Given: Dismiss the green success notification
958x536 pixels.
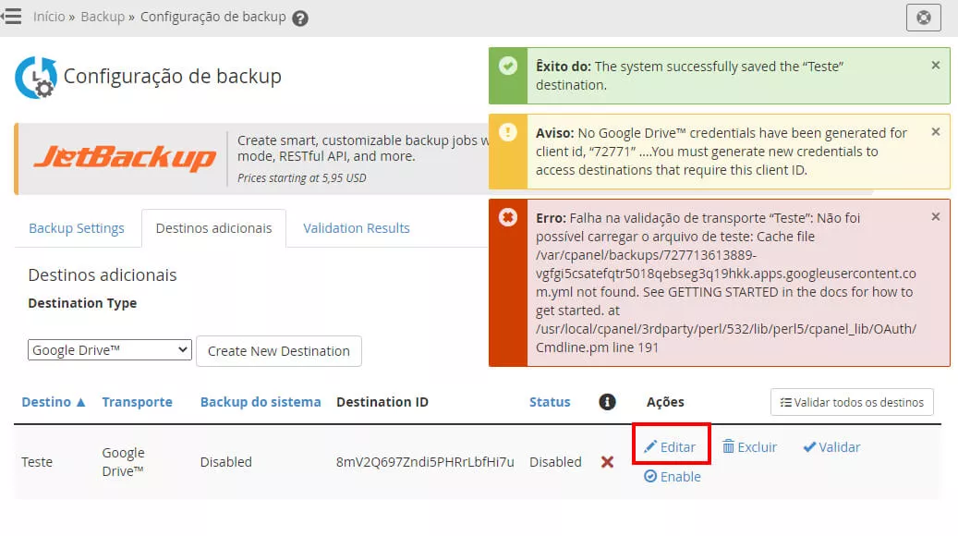Looking at the screenshot, I should point(936,66).
